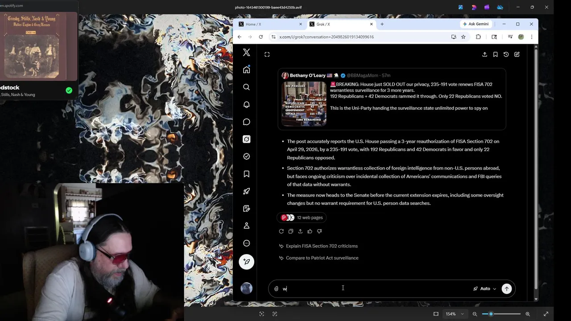Reload the current page
571x321 pixels.
261,37
